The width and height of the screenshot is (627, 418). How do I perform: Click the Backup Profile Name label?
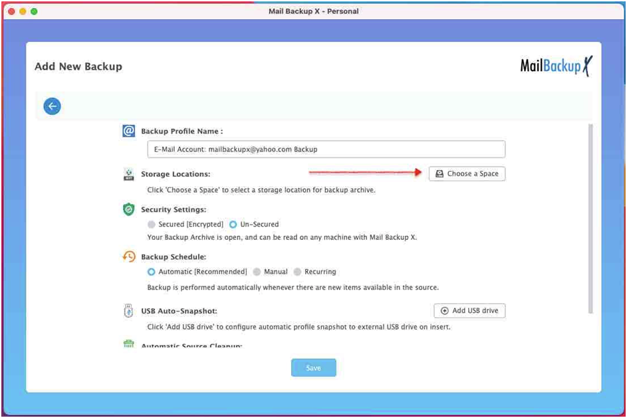pos(182,131)
